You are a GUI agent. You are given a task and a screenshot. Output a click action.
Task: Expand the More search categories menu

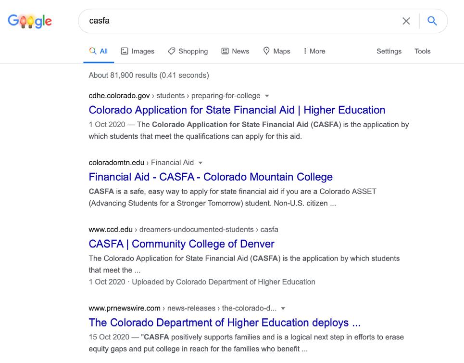click(314, 51)
